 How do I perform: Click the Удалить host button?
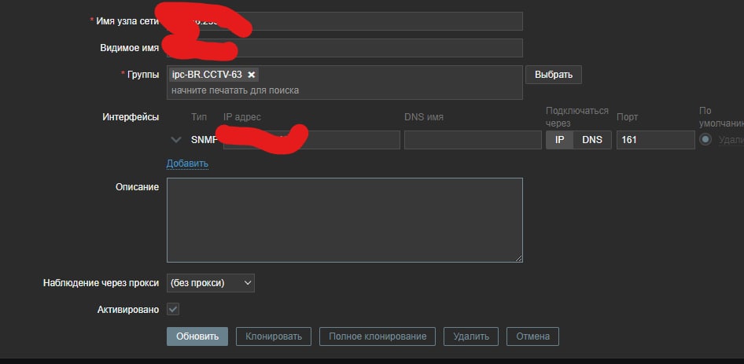point(470,336)
